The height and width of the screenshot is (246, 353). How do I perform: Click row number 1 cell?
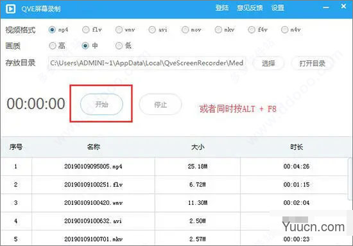(x=16, y=166)
